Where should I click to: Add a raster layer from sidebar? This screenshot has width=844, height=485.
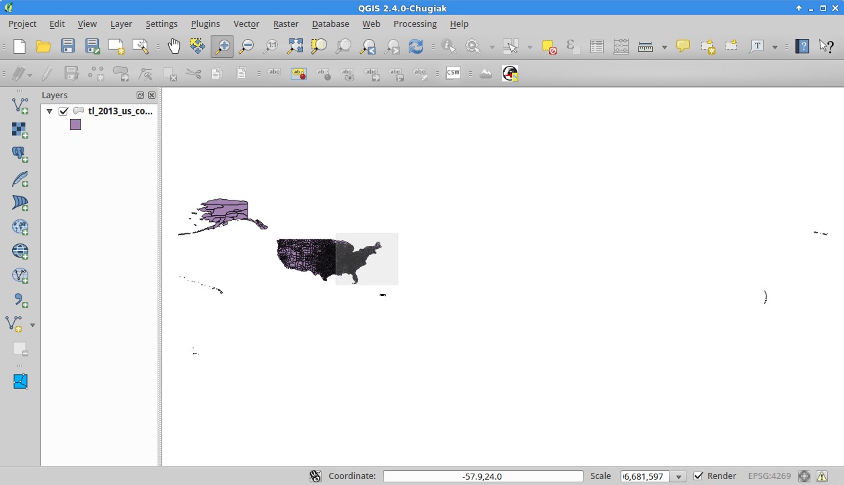tap(20, 130)
